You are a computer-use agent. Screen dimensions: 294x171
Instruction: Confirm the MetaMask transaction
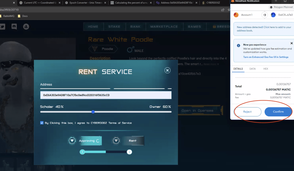tap(278, 112)
